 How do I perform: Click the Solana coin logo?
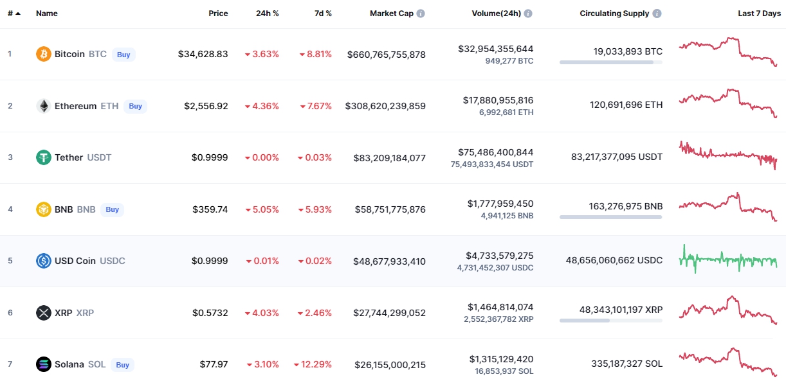[x=44, y=364]
